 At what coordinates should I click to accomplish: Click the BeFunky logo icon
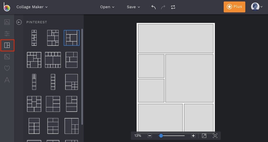coord(7,7)
